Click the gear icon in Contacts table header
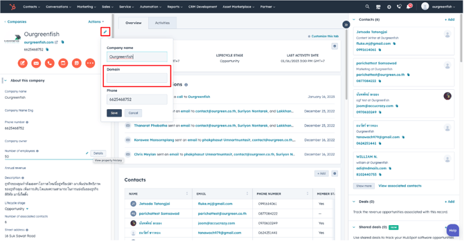Viewport: 464px width, 250px height. [334, 173]
